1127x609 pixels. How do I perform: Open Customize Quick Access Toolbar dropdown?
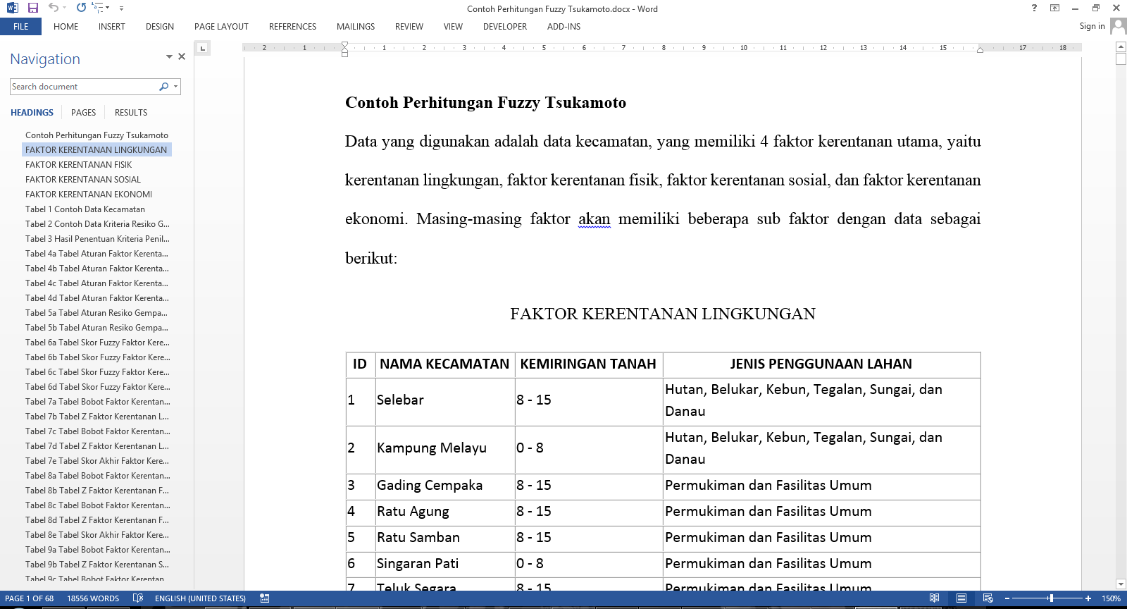[121, 8]
